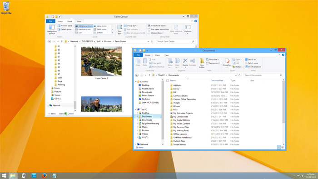Sort Documents by the Type column
Screen dimensions: 318x179
[x=233, y=81]
